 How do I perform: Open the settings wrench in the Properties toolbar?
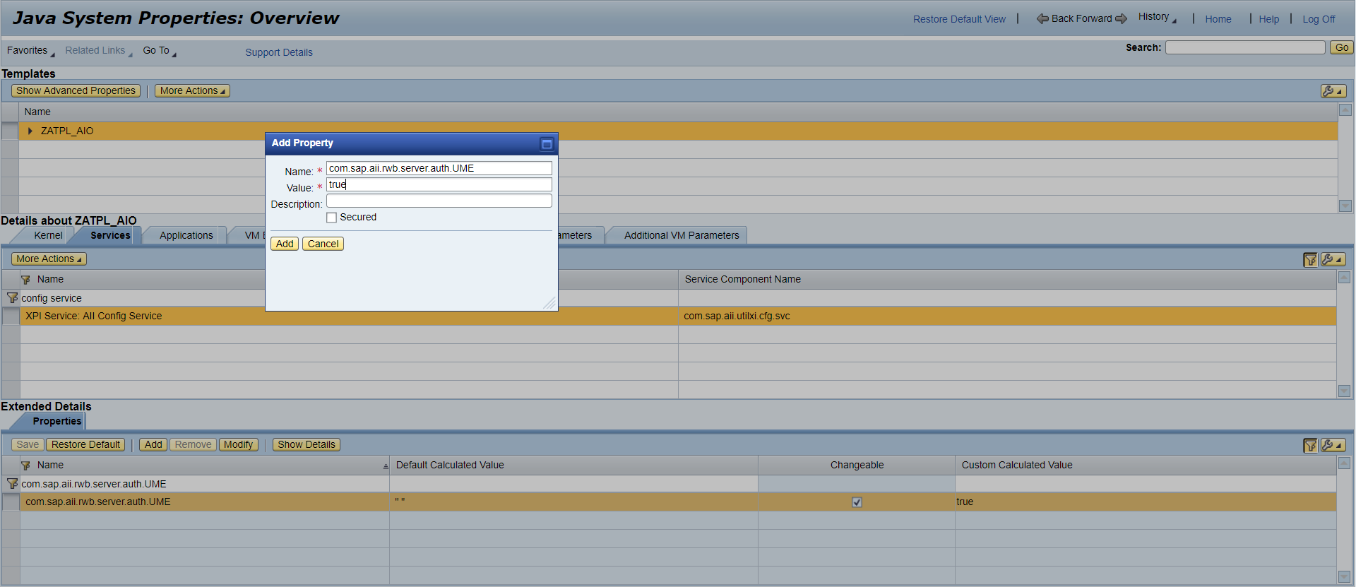click(x=1333, y=446)
